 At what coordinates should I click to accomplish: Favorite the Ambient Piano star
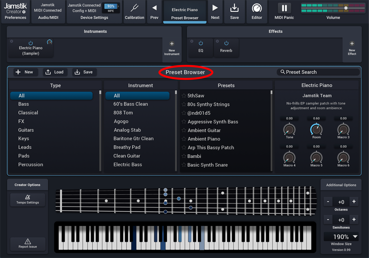pyautogui.click(x=184, y=139)
